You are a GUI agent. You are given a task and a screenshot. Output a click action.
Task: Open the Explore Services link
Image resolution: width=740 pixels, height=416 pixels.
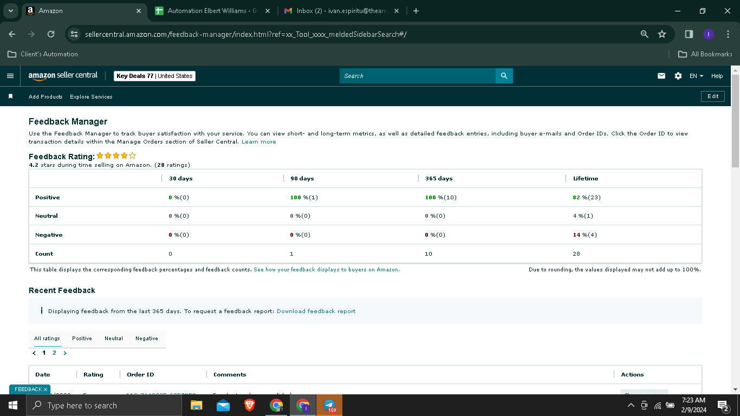tap(91, 96)
